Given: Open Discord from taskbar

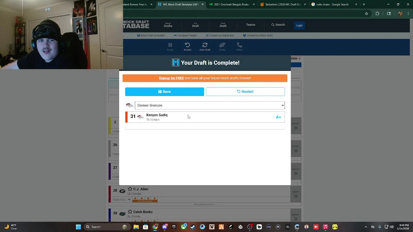Looking at the screenshot, I should pos(165,227).
